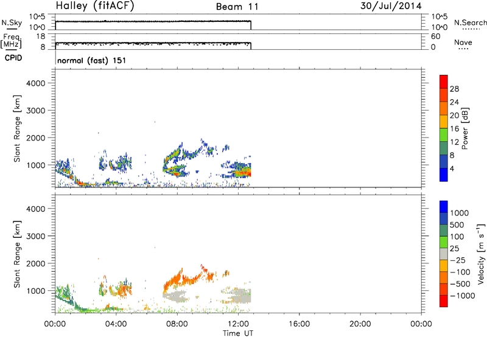
Task: Click the 'Halley (fitACF)' title text
Action: [95, 6]
